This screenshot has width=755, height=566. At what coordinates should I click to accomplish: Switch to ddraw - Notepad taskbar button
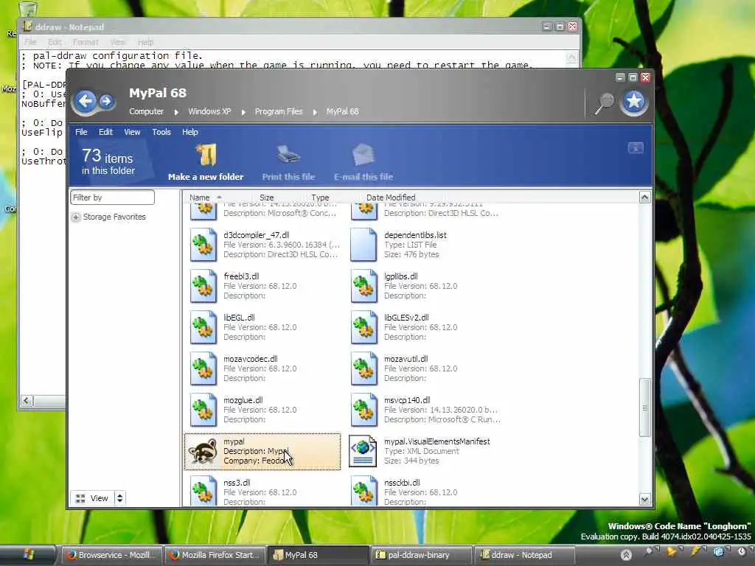(x=524, y=555)
